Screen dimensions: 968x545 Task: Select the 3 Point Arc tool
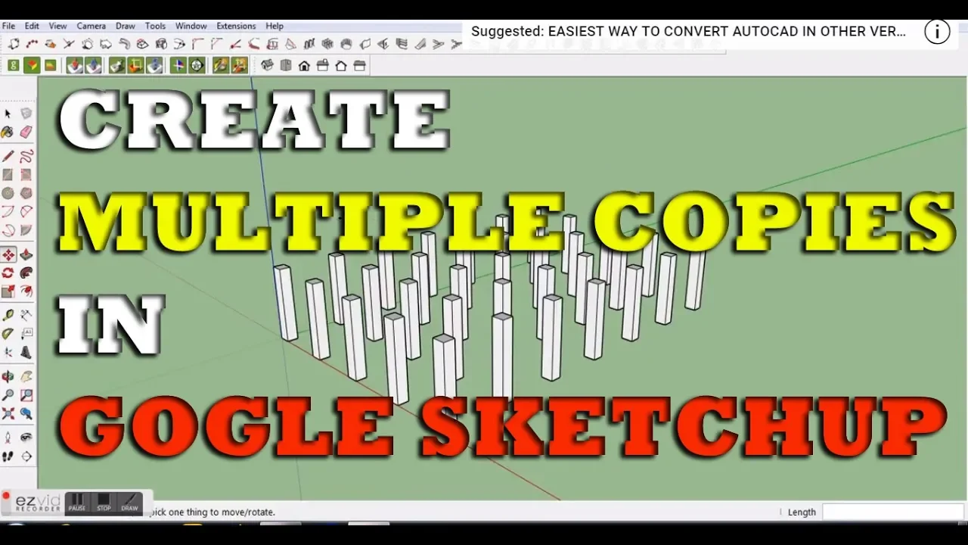click(8, 230)
